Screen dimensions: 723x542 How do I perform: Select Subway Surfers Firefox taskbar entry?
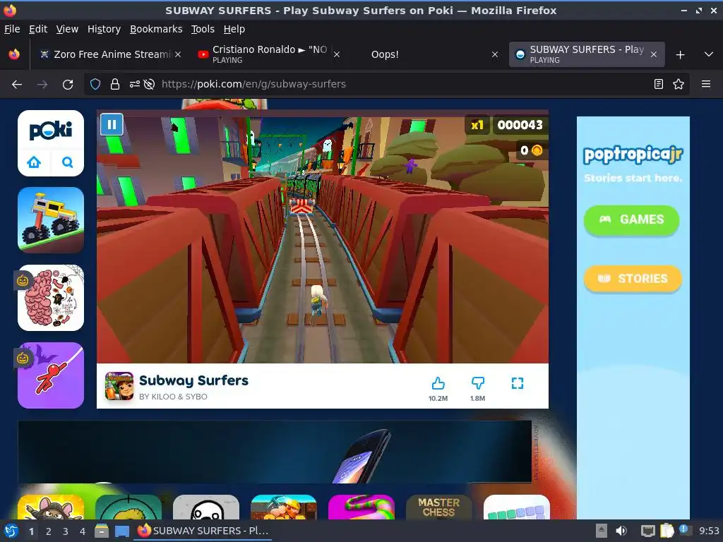203,531
